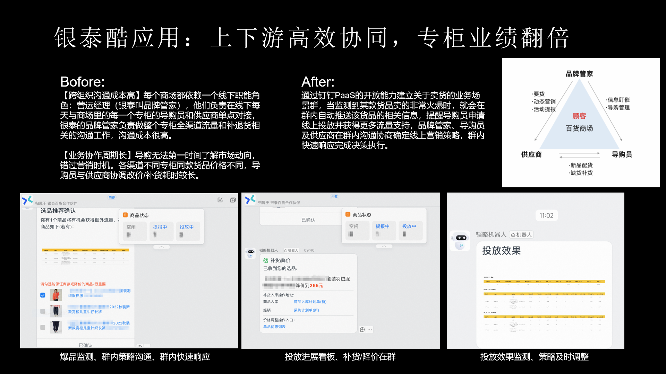Select 投放中 status card in left chat panel

[188, 231]
